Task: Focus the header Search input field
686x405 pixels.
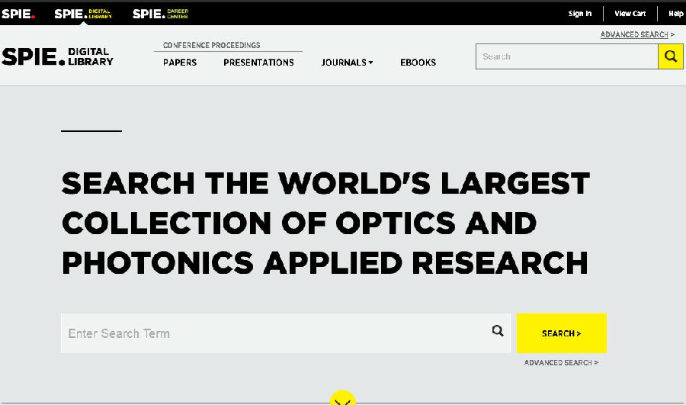Action: pyautogui.click(x=566, y=56)
